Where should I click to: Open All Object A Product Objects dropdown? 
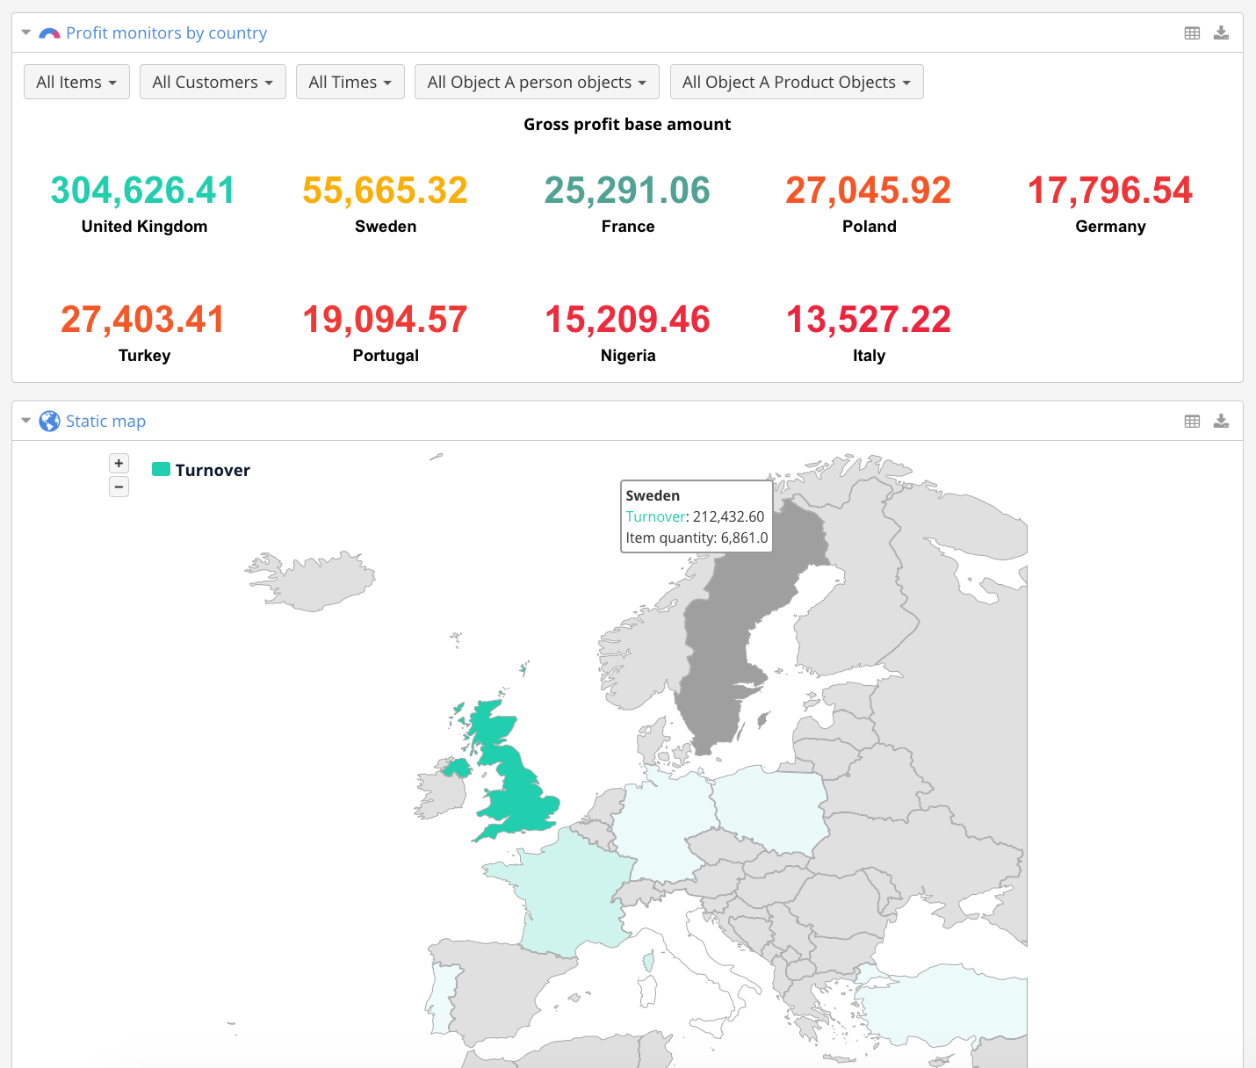point(796,82)
